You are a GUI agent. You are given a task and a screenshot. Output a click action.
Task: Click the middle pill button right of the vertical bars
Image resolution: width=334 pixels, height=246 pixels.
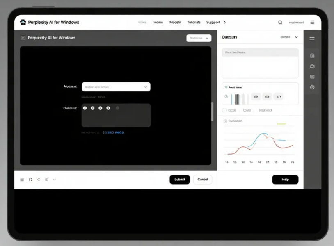(x=267, y=97)
